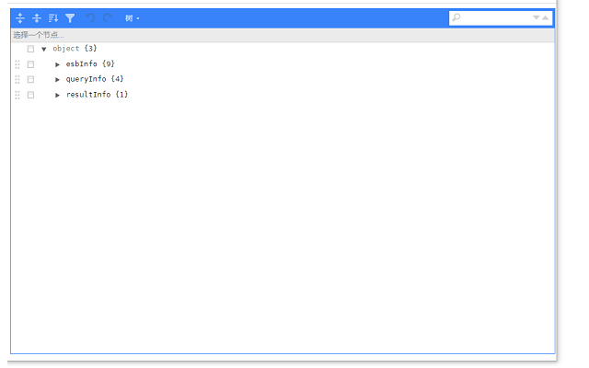Collapse all fields in the tree
The width and height of the screenshot is (589, 368).
pos(37,18)
